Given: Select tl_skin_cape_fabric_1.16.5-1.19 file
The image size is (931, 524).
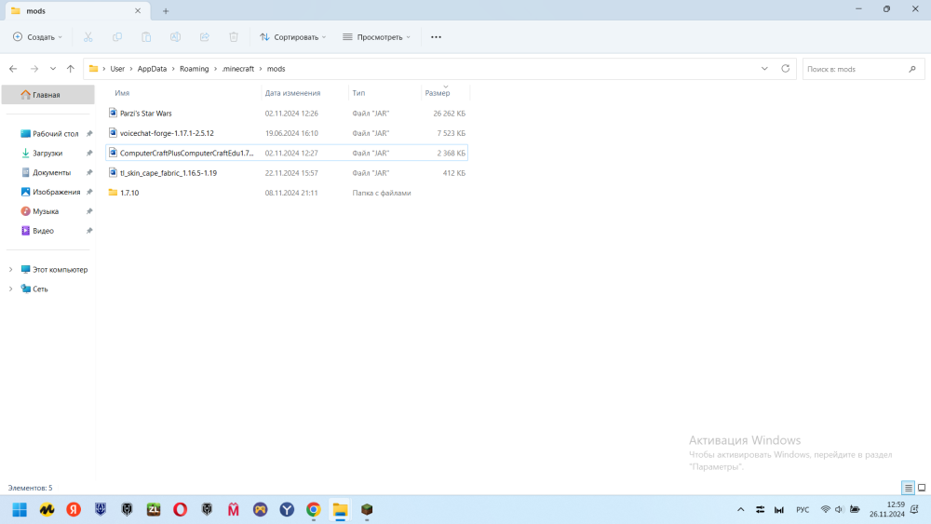Looking at the screenshot, I should (x=287, y=173).
